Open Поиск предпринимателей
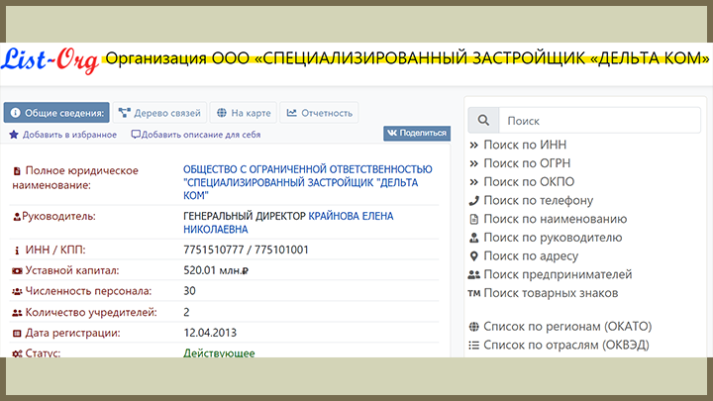 point(558,274)
